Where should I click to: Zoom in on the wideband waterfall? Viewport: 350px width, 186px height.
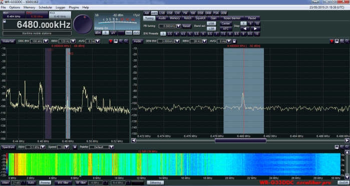pyautogui.click(x=342, y=147)
